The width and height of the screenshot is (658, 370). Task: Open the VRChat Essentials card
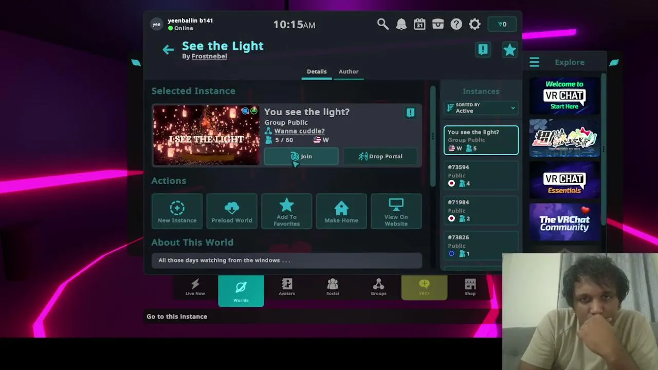point(564,180)
